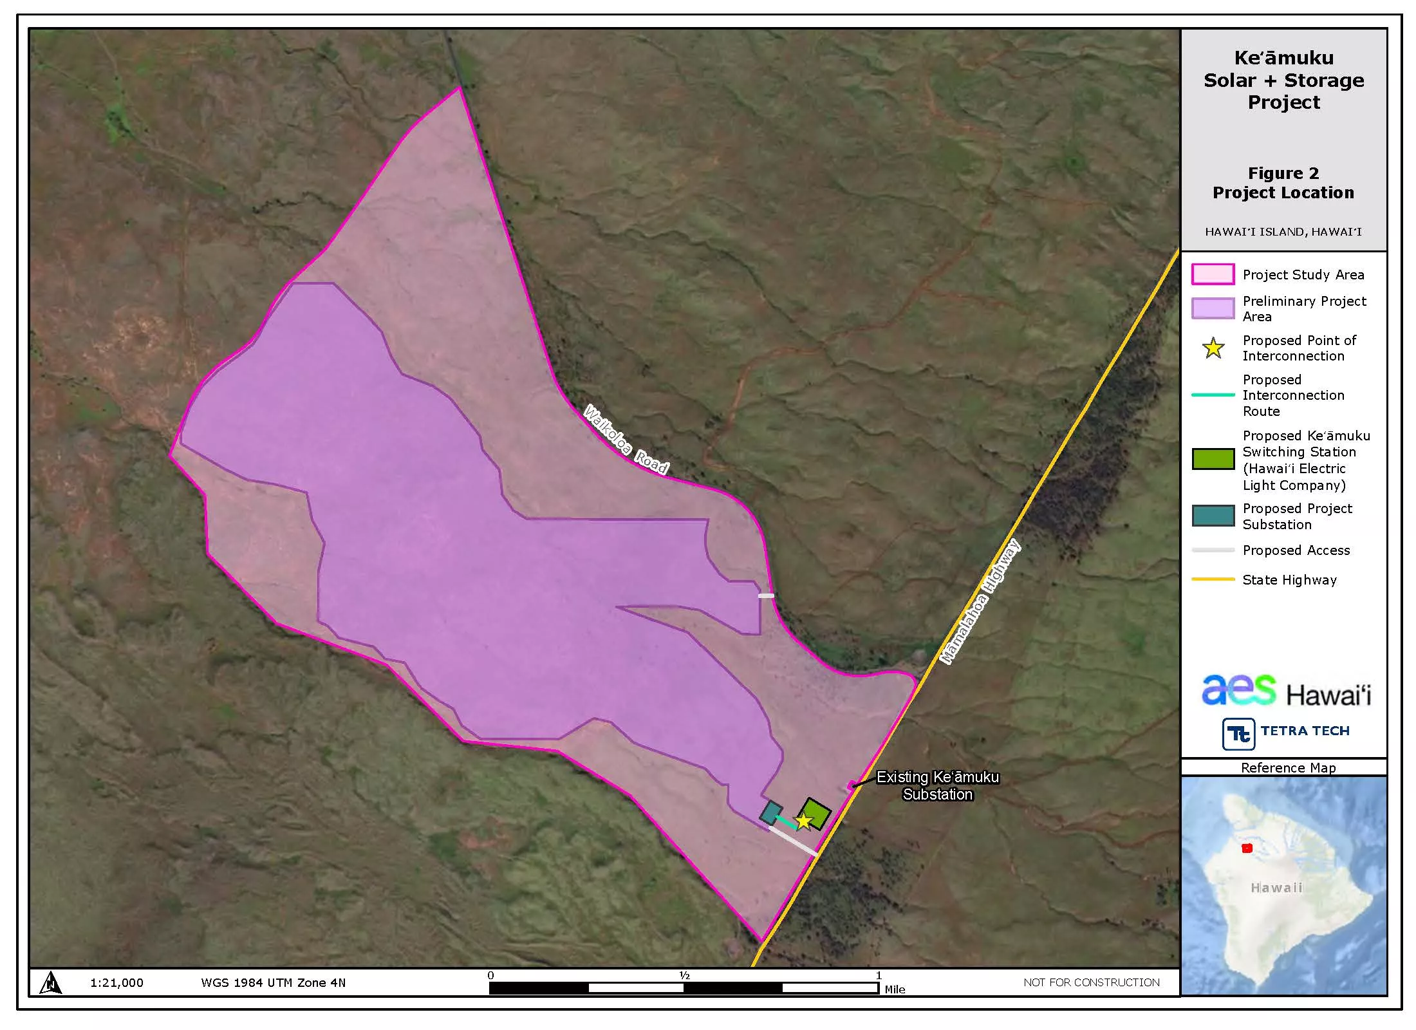Screen dimensions: 1416x1030
Task: Click the teal Project Substation legend swatch
Action: click(1213, 516)
